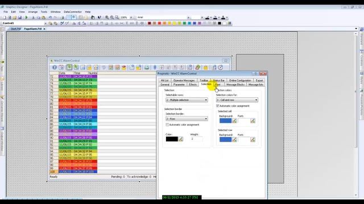Open the Help menu
This screenshot has width=364, height=204.
[x=88, y=12]
